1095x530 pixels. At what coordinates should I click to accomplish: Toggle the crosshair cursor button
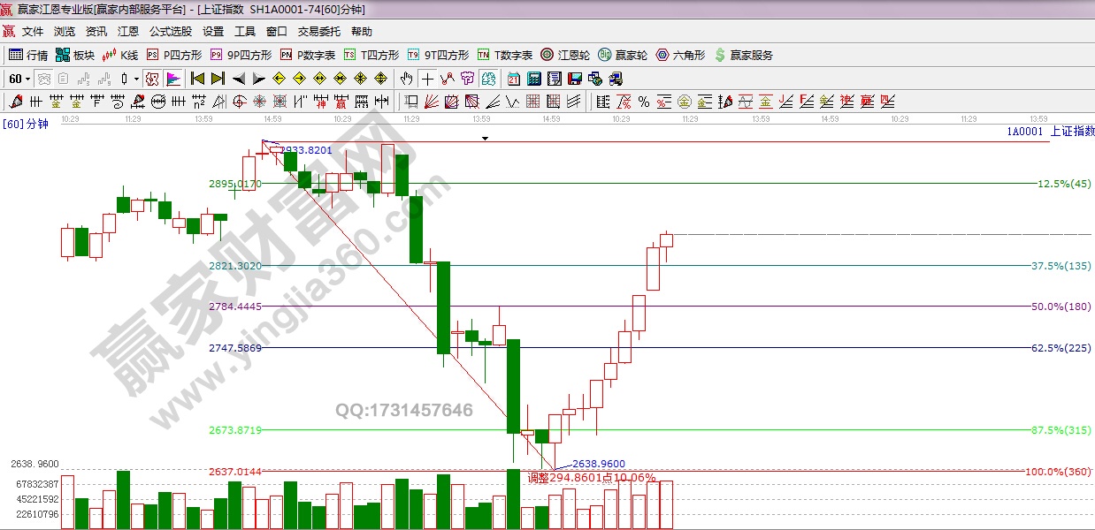pyautogui.click(x=427, y=79)
